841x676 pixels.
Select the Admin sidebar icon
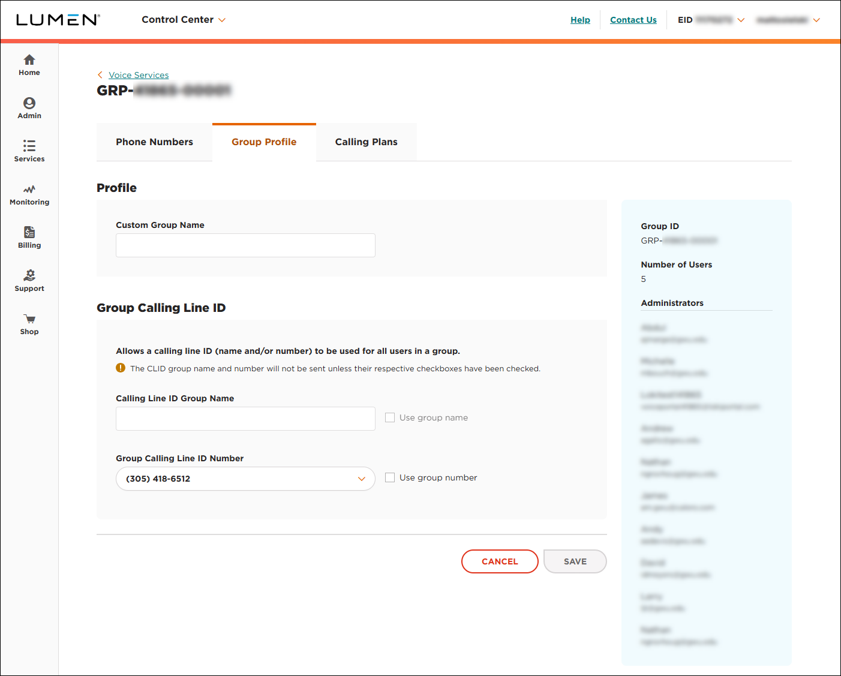(29, 107)
